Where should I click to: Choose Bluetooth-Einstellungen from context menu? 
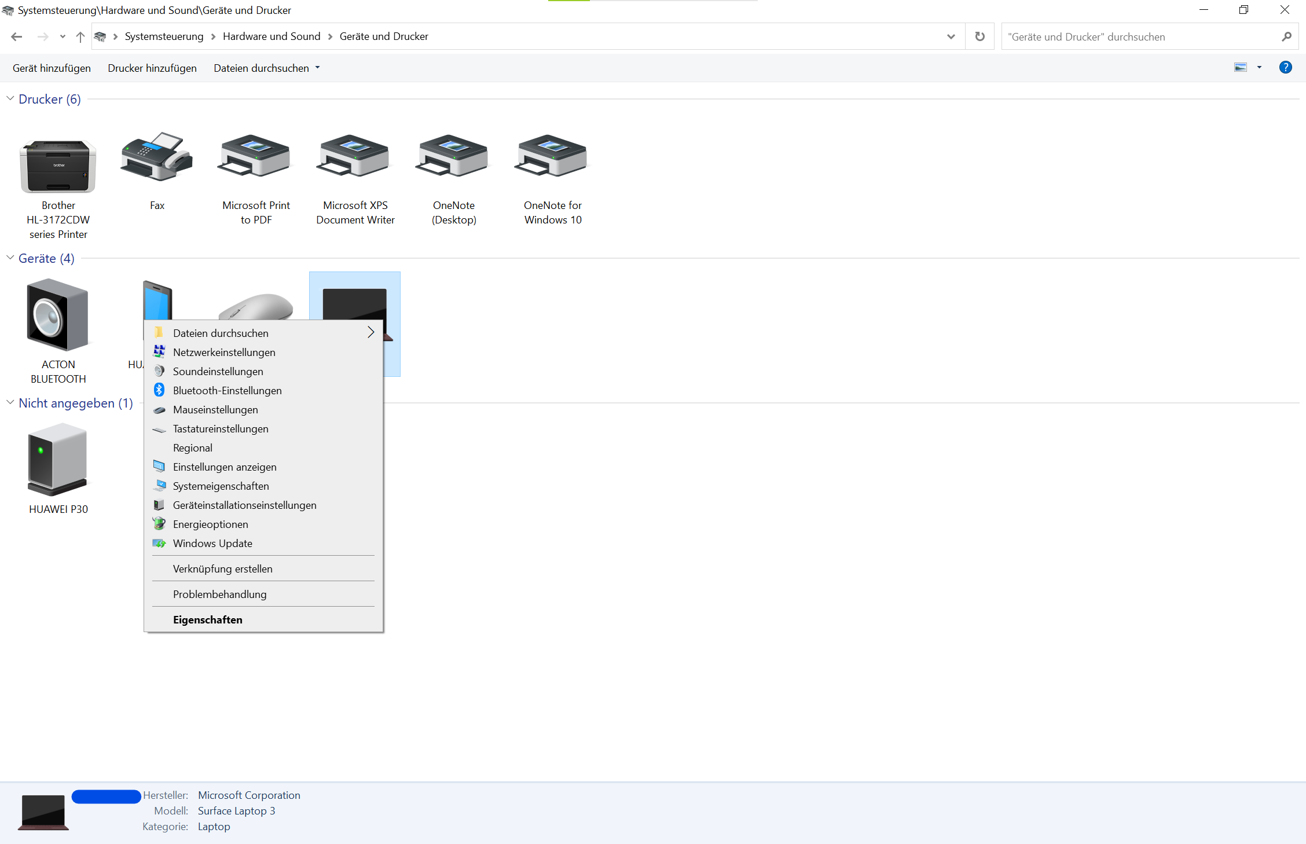227,391
